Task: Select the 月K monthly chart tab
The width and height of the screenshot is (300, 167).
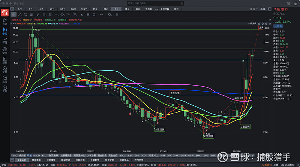Action: click(116, 9)
